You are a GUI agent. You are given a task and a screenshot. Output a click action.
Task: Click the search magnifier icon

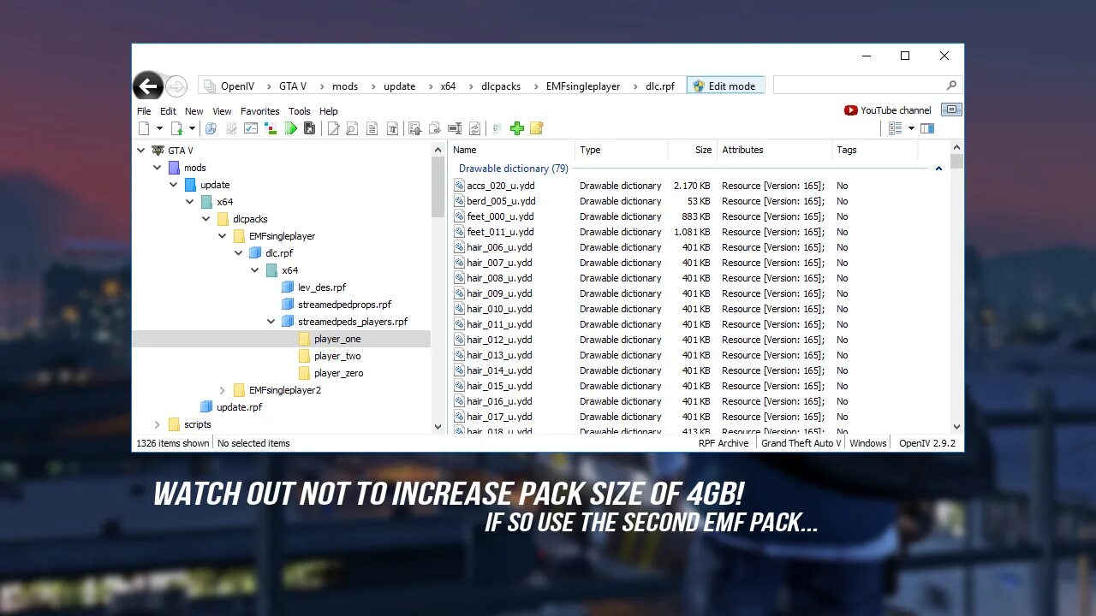951,86
